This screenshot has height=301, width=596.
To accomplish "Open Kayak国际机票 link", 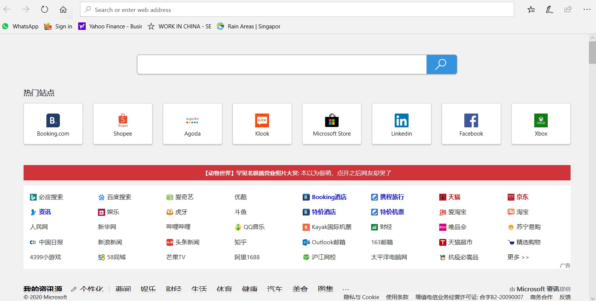I will [327, 227].
